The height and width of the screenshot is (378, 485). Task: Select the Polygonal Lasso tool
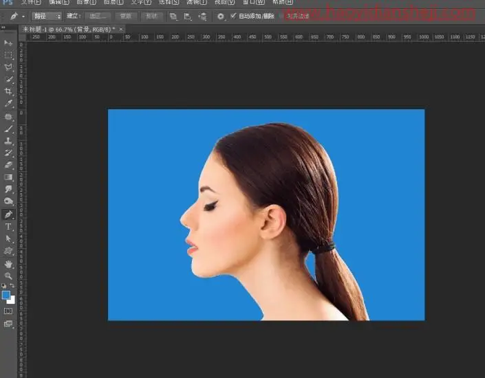tap(8, 67)
